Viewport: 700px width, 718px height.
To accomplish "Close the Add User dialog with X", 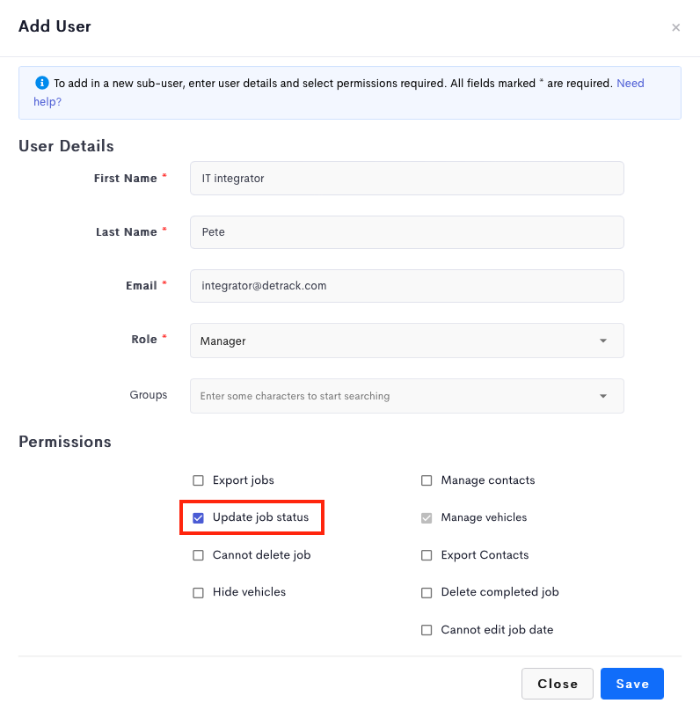I will click(675, 27).
